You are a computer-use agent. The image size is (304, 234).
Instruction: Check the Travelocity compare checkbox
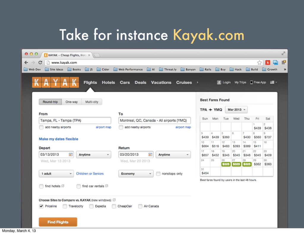pos(65,206)
